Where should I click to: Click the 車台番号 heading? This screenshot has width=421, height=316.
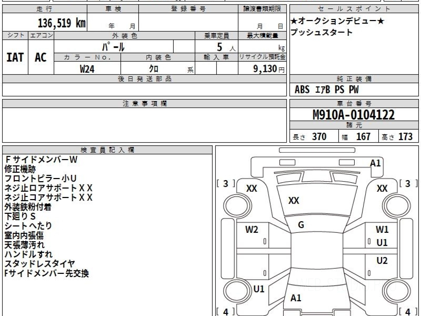(354, 104)
